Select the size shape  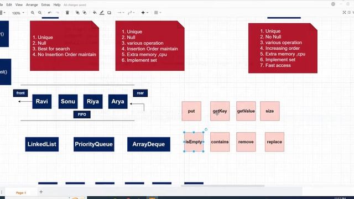click(270, 111)
